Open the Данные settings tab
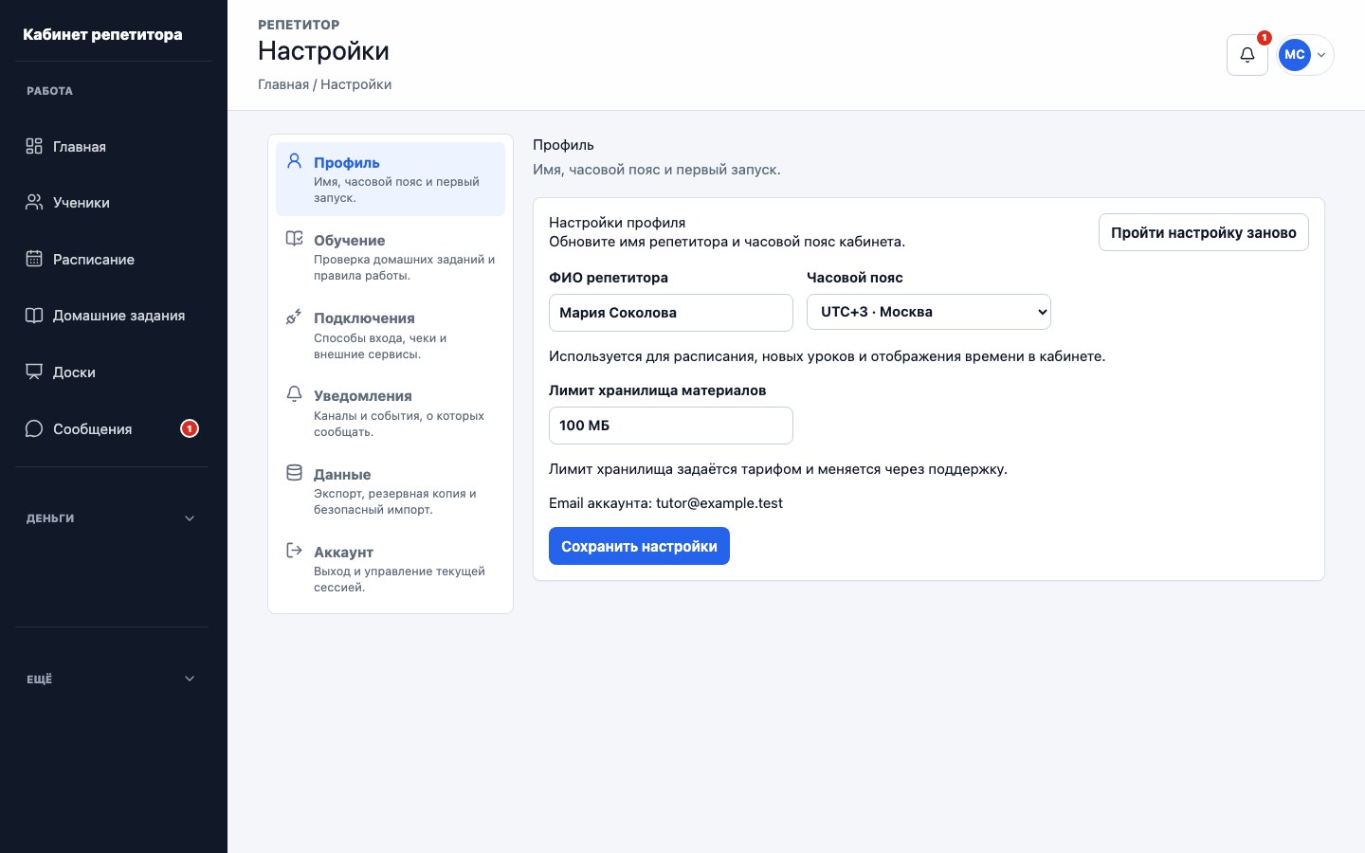 [x=391, y=491]
